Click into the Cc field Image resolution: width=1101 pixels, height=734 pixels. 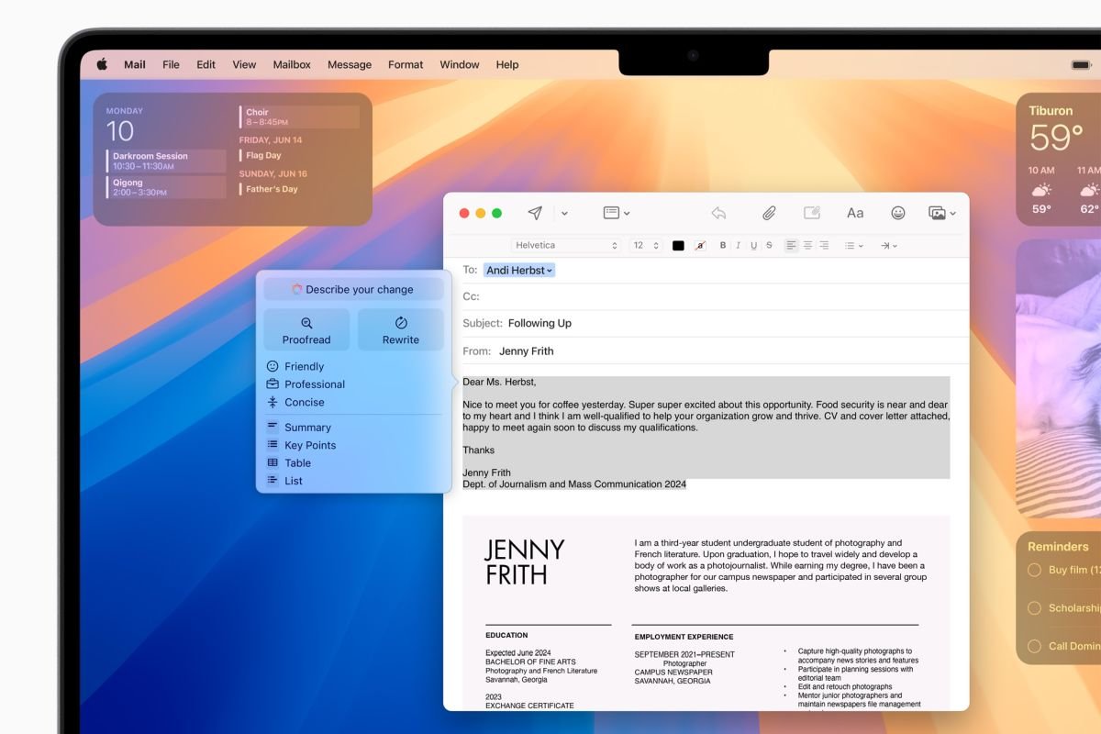[x=706, y=296]
